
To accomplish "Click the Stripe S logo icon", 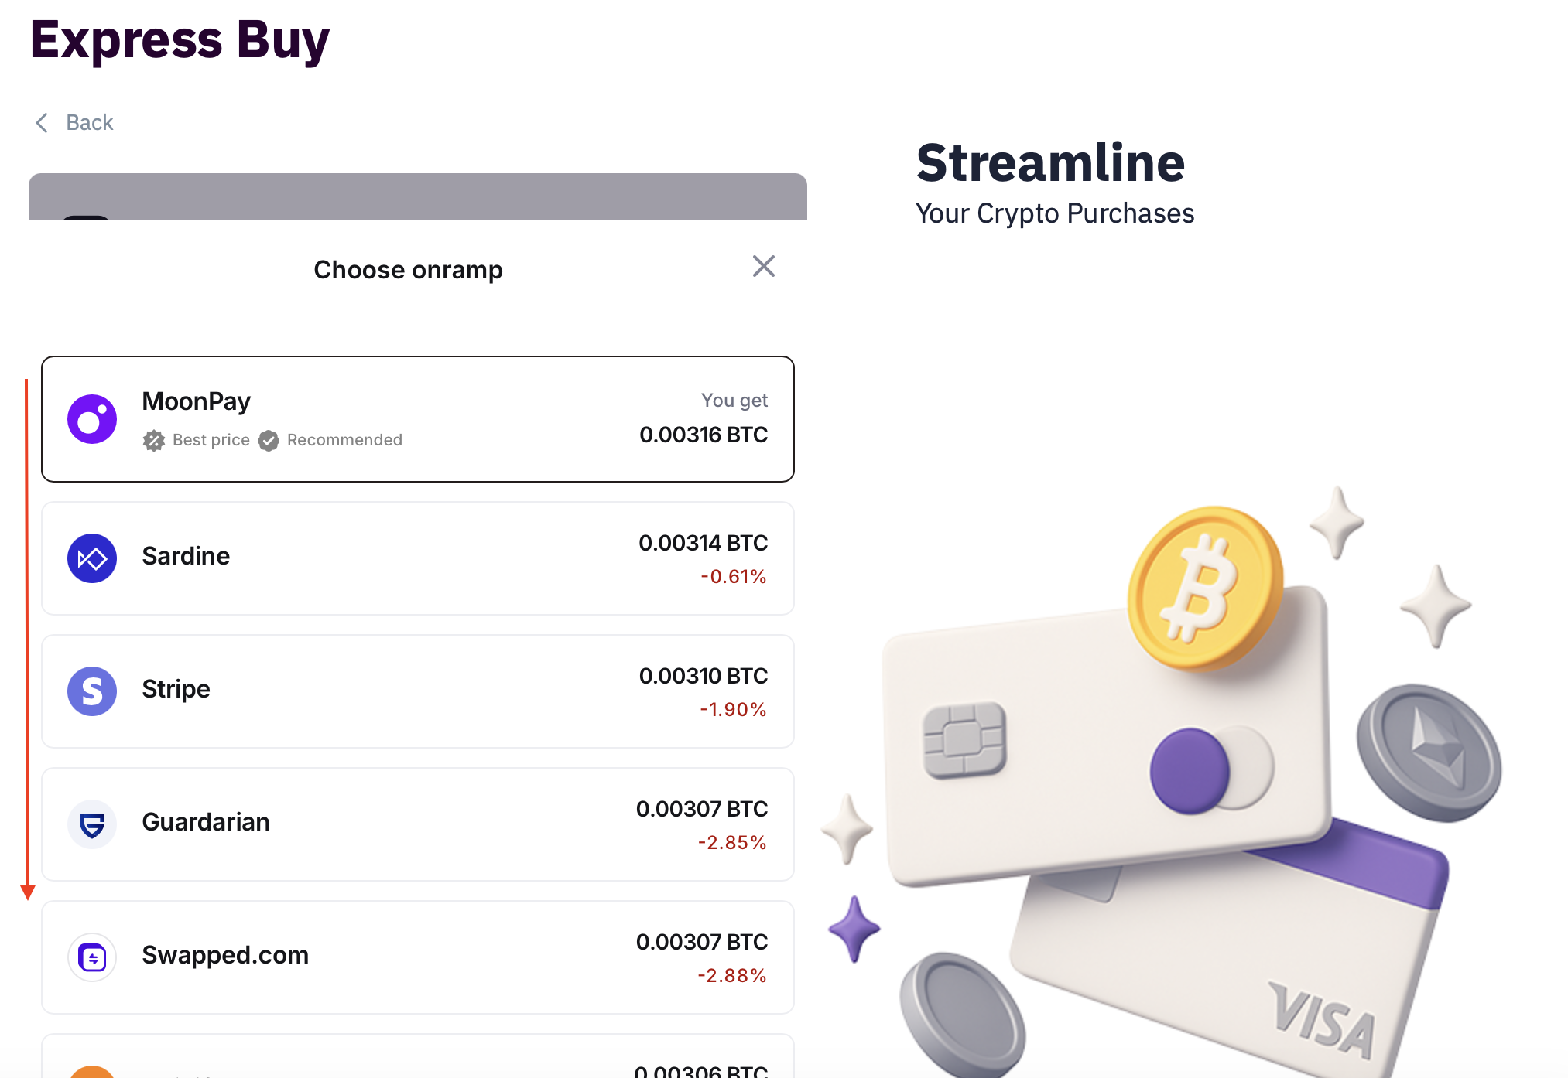I will coord(92,691).
